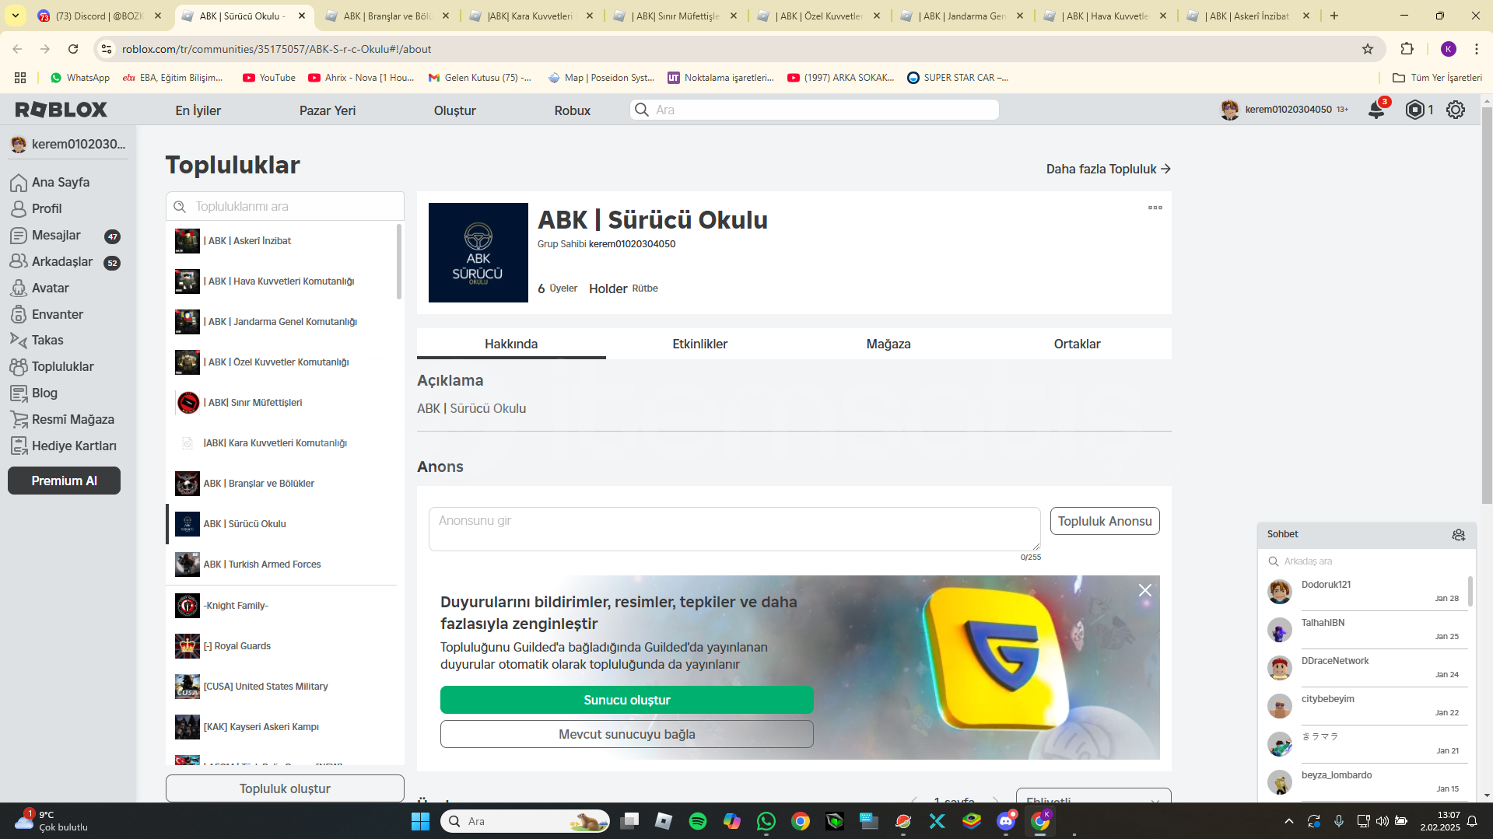Screen dimensions: 1493x839
Task: Open Chrome's three-dot menu
Action: tap(1477, 49)
